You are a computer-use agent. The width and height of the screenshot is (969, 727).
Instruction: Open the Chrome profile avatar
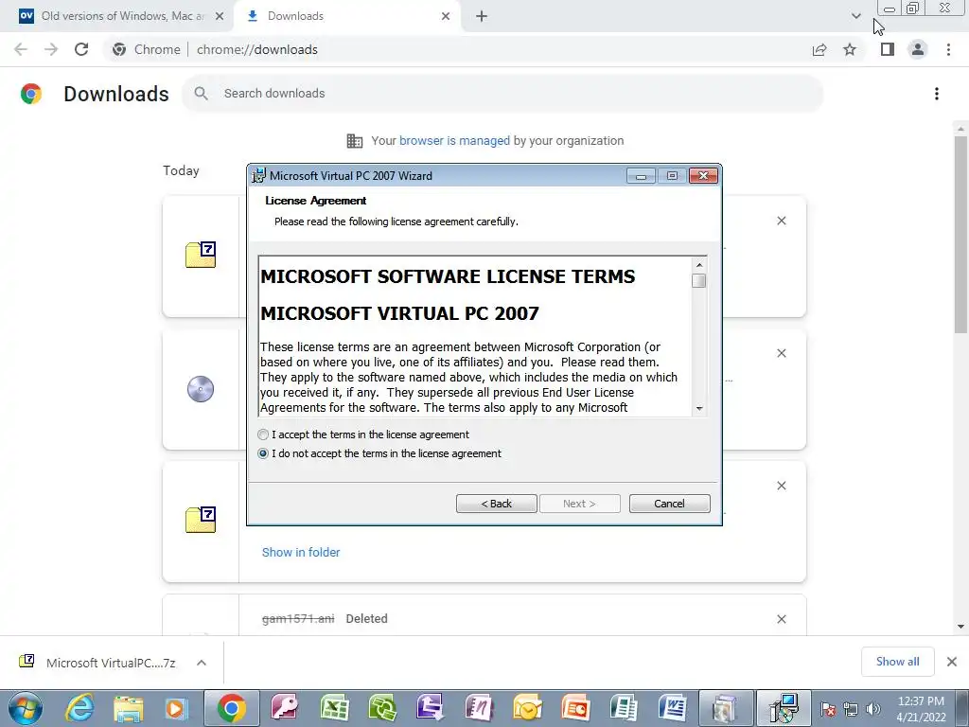tap(918, 49)
